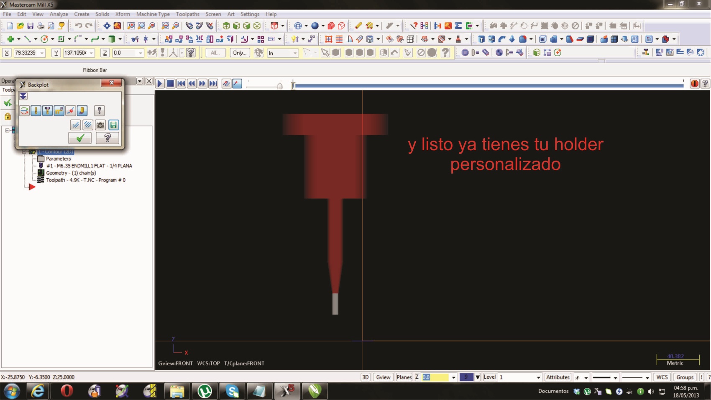
Task: Open the Toolpaths menu
Action: (x=187, y=14)
